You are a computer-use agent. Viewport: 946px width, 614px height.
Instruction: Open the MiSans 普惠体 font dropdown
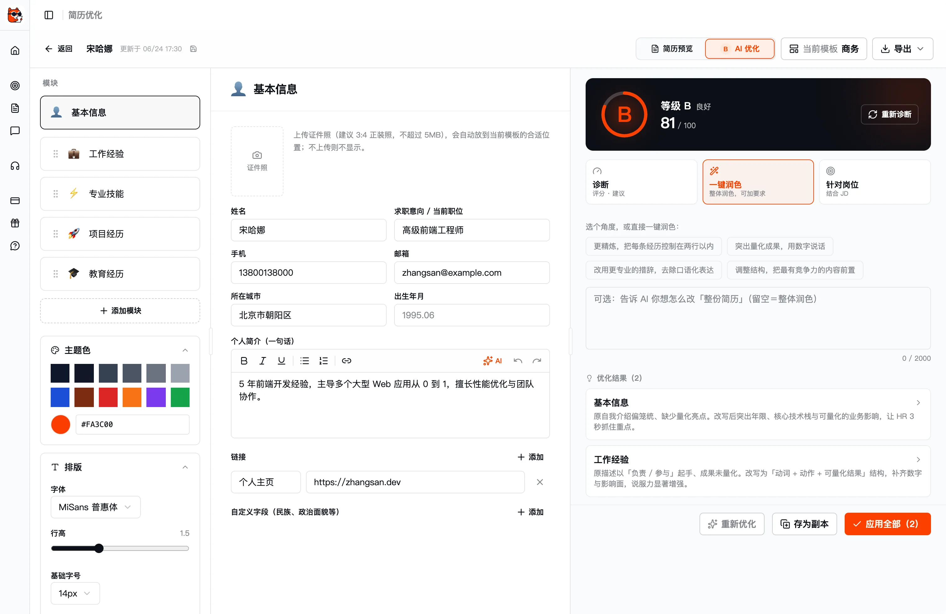click(x=95, y=507)
